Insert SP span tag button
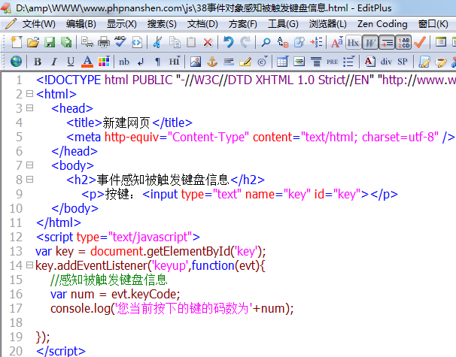This screenshot has height=357, width=456. tap(403, 62)
